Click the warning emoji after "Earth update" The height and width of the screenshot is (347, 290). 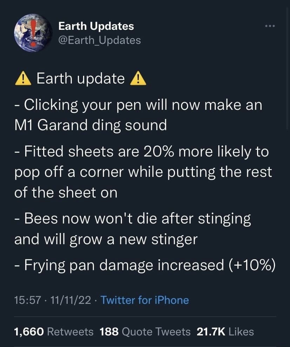point(138,79)
